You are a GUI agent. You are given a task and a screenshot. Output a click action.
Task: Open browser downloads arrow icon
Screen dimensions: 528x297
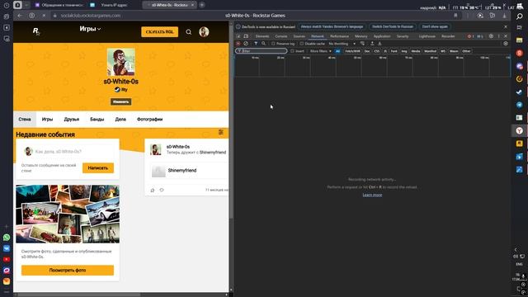pyautogui.click(x=504, y=16)
